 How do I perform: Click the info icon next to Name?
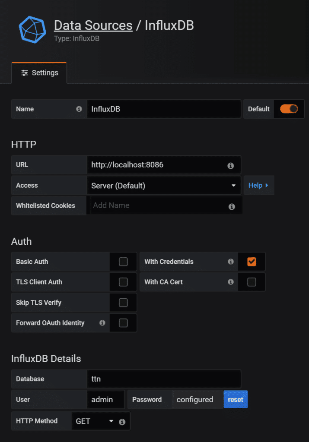point(79,109)
